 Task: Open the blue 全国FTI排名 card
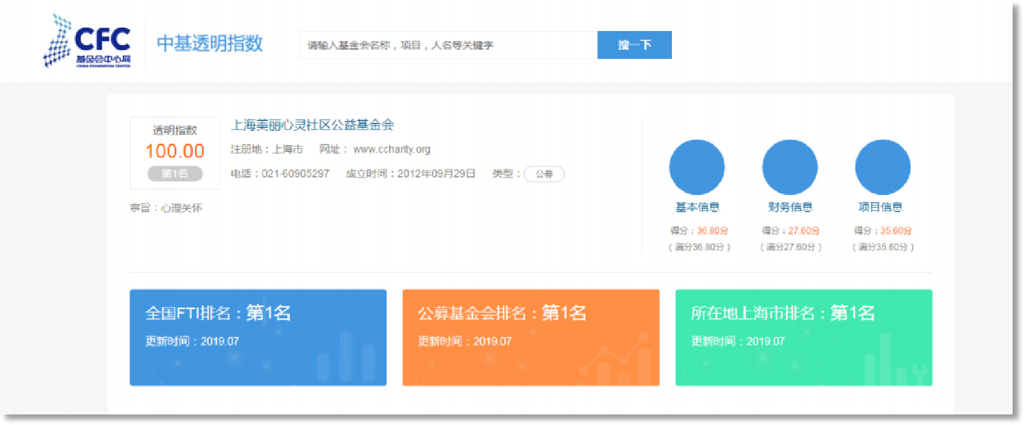click(258, 338)
